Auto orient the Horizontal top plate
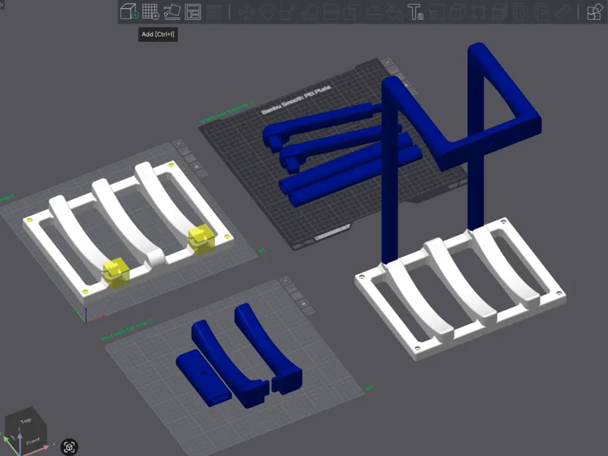608x456 pixels. click(291, 288)
